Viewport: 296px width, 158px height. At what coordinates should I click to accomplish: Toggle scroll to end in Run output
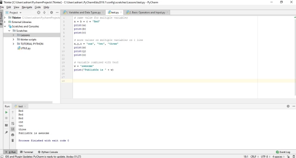point(13,129)
